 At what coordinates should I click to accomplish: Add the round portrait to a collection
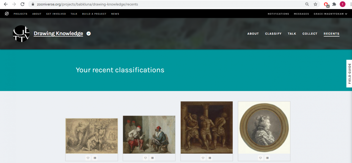coord(267,158)
